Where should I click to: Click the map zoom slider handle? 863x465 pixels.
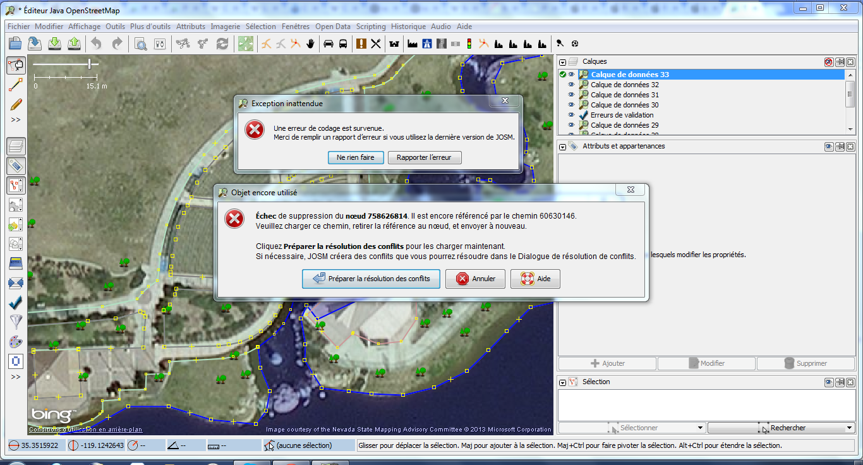[x=90, y=64]
